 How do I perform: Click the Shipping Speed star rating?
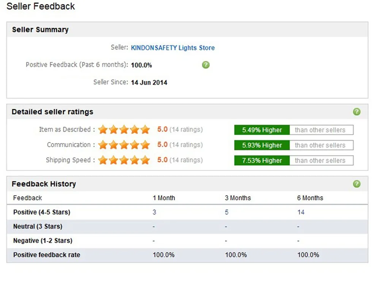click(124, 160)
